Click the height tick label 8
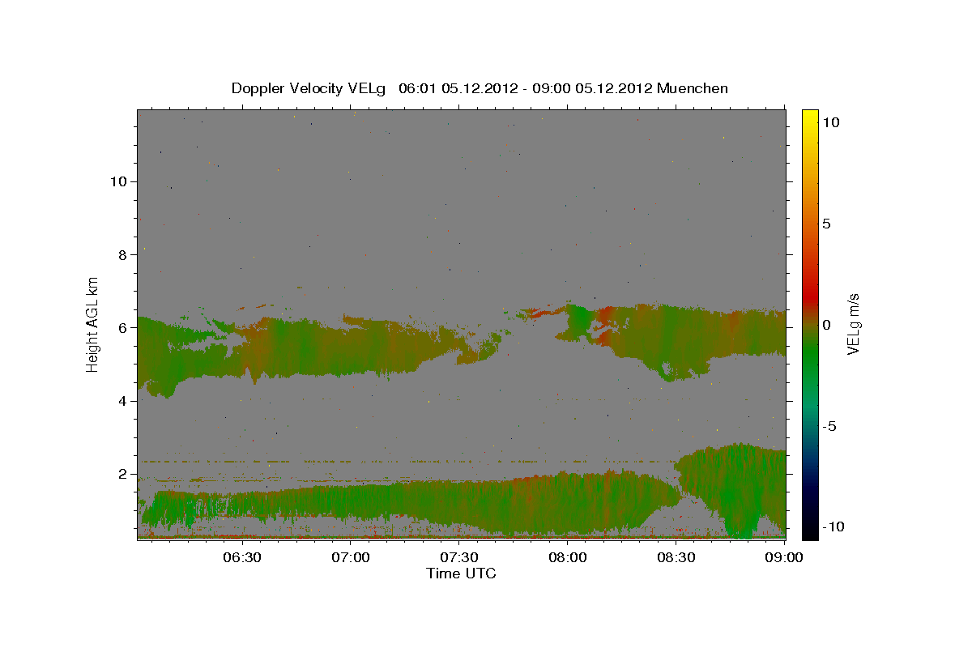This screenshot has height=648, width=972. 121,254
